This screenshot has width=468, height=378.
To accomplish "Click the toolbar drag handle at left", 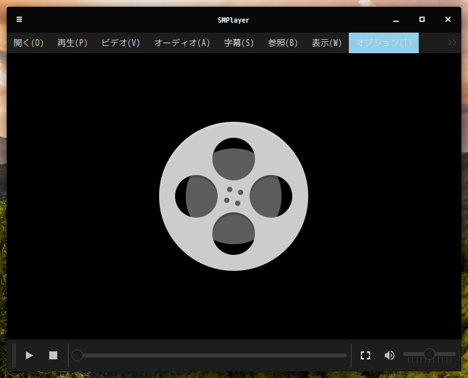I will coord(14,355).
